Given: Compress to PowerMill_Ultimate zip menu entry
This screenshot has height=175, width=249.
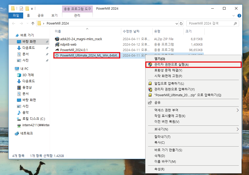Looking at the screenshot, I should (193, 95).
